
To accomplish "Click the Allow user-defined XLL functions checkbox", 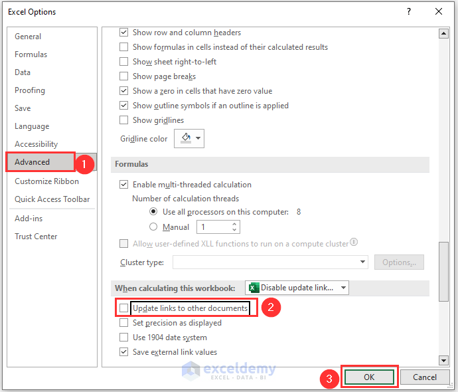I will (124, 243).
